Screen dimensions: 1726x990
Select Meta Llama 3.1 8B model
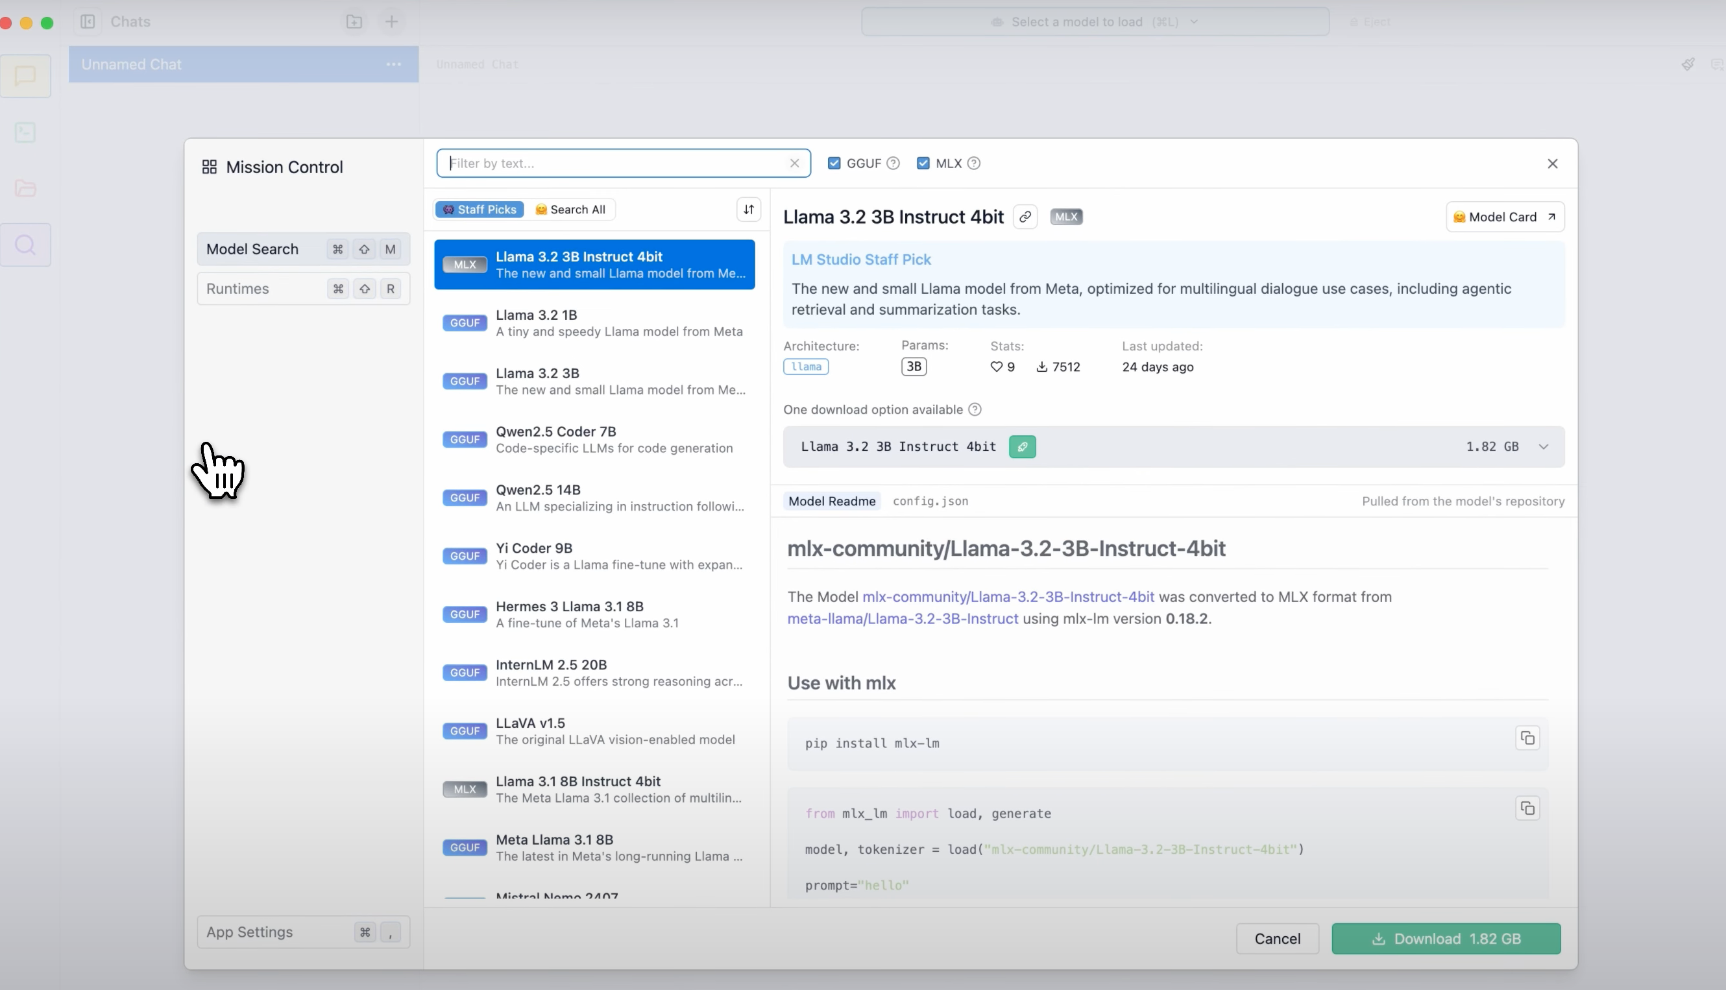[594, 848]
